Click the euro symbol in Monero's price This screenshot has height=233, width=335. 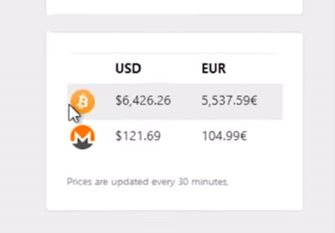[x=243, y=137]
